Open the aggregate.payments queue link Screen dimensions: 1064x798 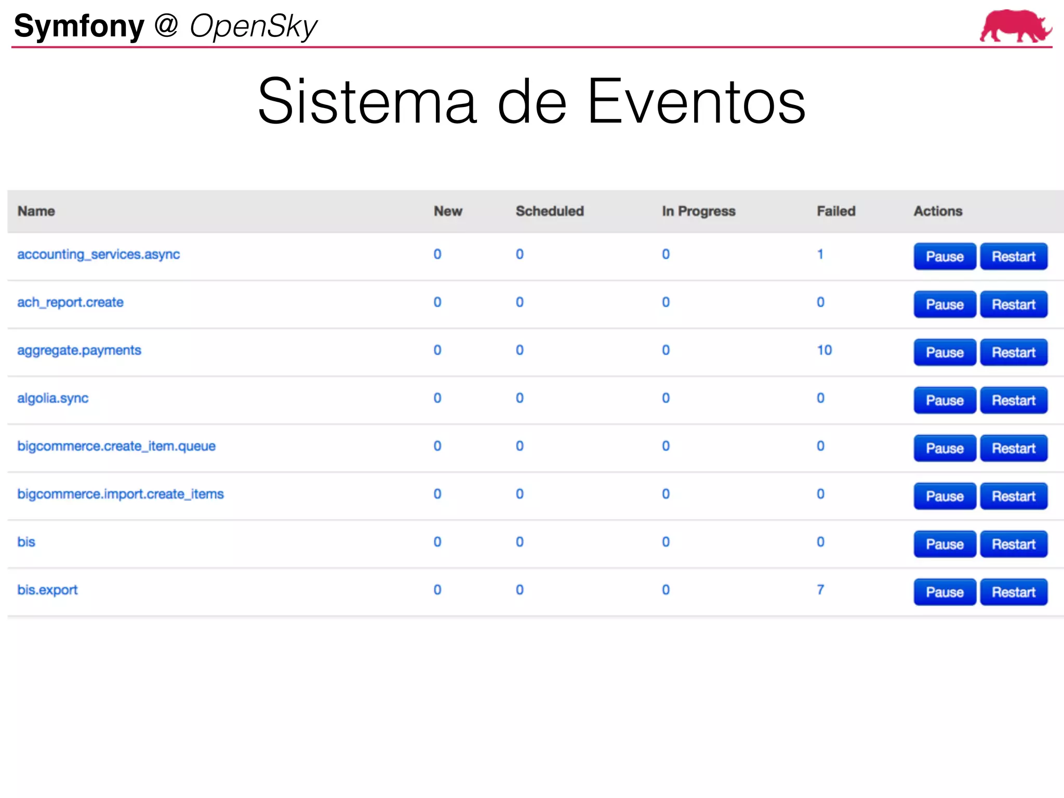tap(79, 351)
